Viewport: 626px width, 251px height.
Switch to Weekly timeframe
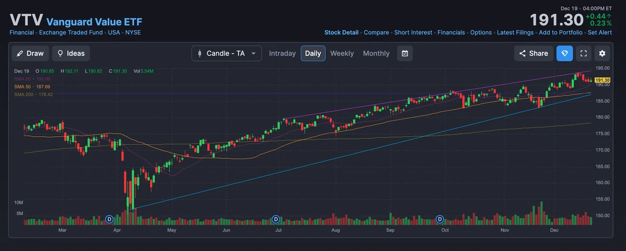point(342,53)
